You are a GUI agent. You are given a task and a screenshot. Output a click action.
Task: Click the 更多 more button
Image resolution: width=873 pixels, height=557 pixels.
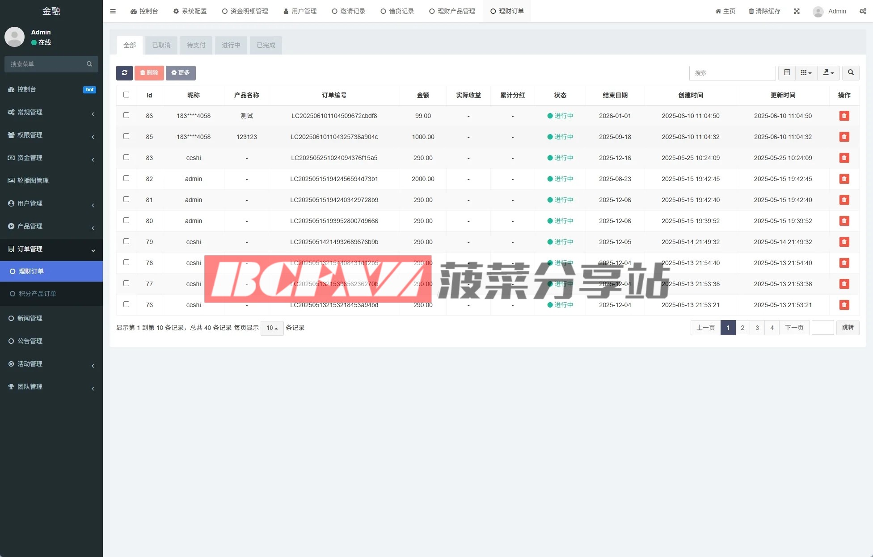[181, 73]
